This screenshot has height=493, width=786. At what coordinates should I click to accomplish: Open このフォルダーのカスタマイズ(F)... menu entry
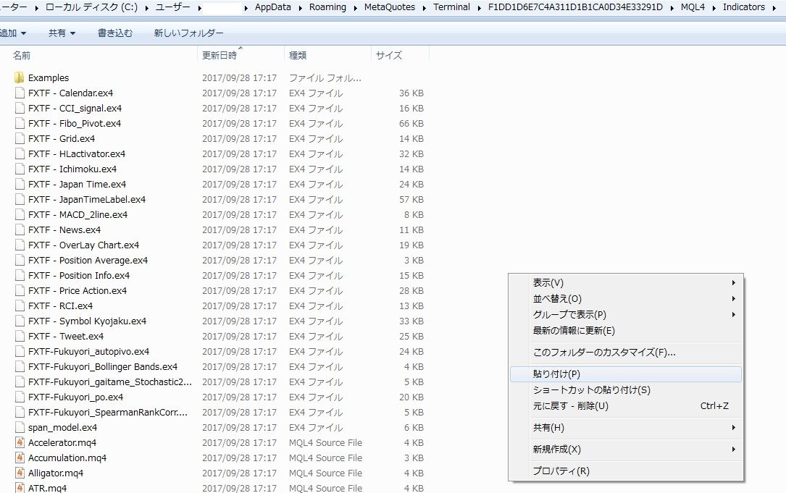point(626,353)
